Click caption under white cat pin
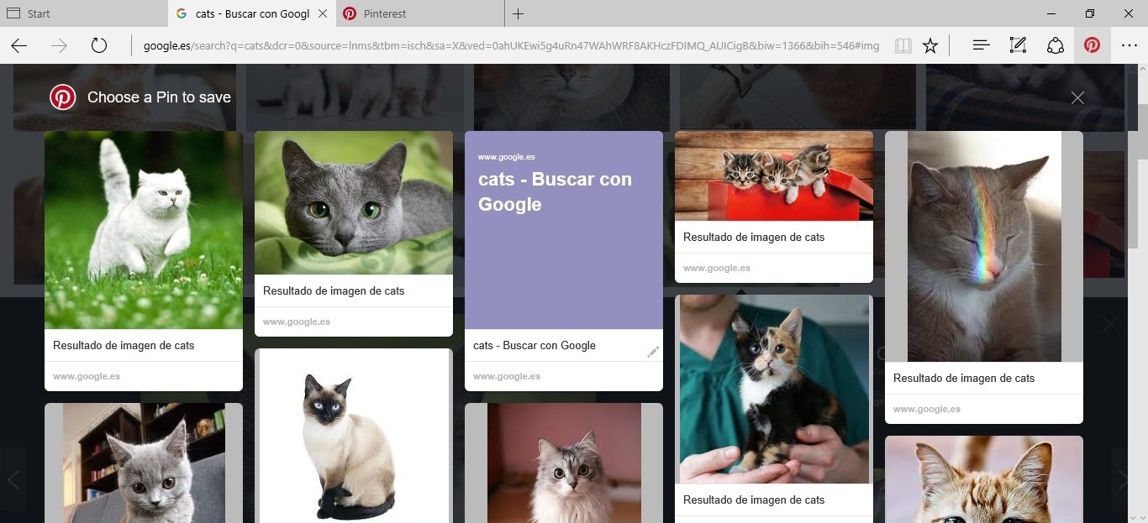The image size is (1148, 523). [x=124, y=345]
